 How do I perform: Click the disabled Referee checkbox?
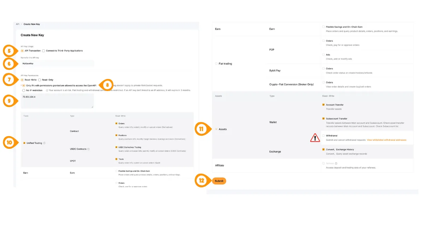coord(323,163)
